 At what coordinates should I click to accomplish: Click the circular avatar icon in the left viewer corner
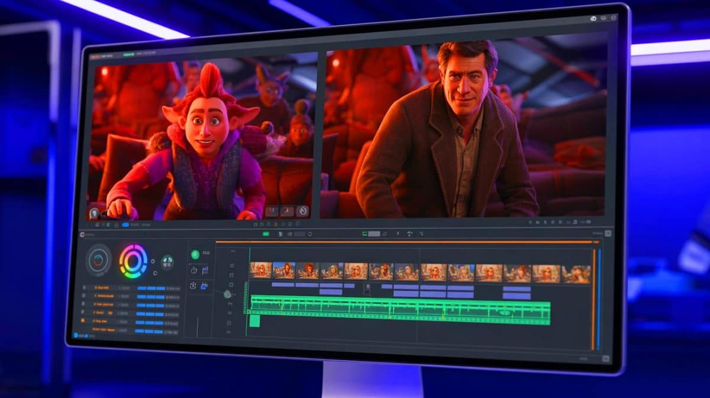point(93,214)
